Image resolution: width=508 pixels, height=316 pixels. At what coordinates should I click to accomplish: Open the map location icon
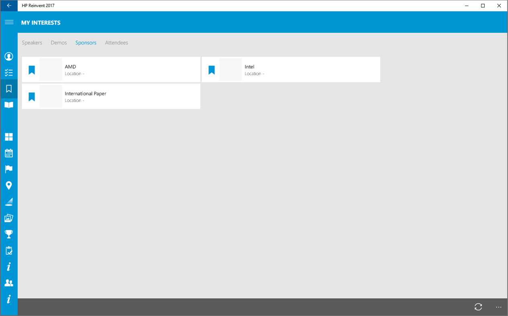[9, 185]
